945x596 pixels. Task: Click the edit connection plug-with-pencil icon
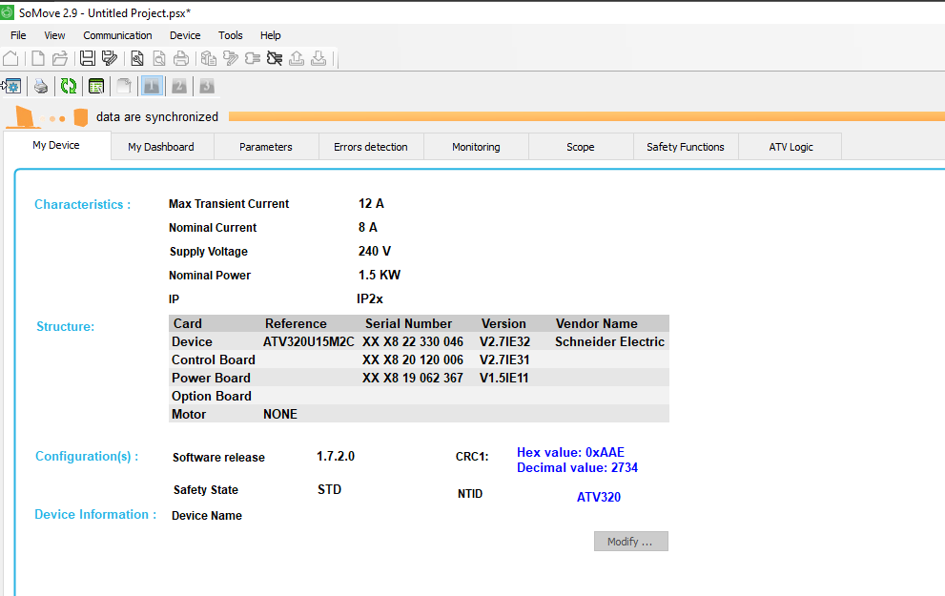click(x=230, y=58)
